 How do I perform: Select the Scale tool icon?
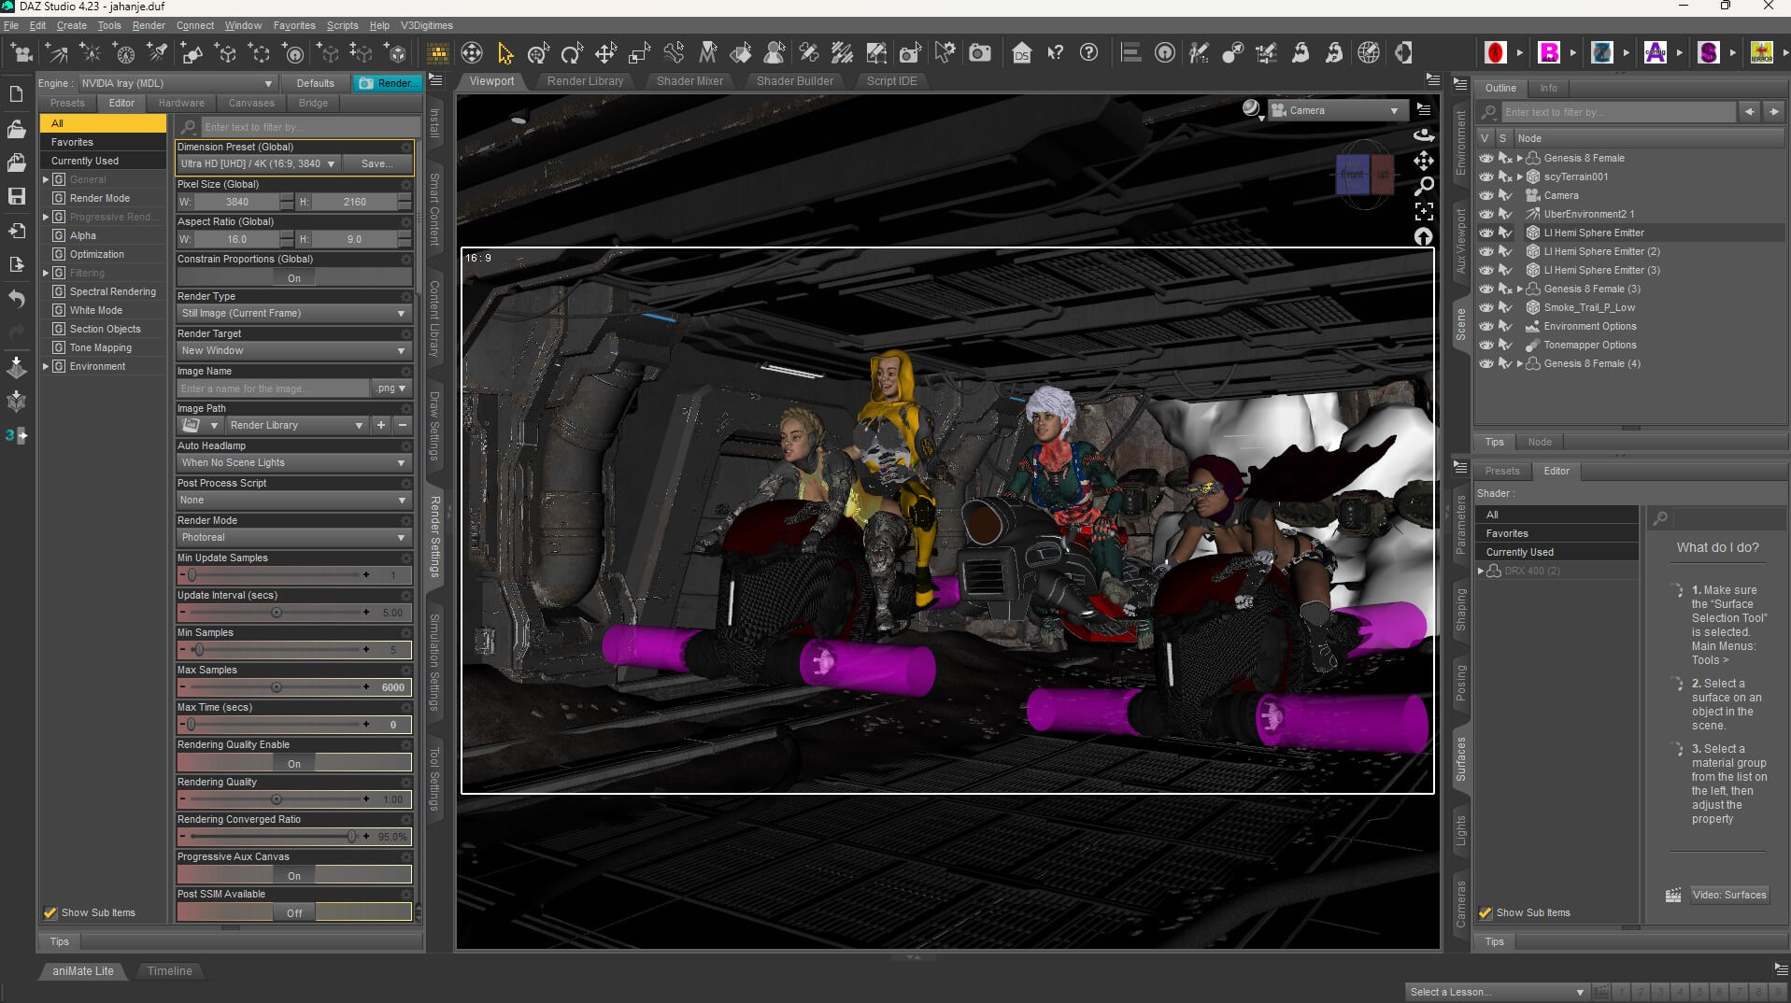tap(639, 53)
